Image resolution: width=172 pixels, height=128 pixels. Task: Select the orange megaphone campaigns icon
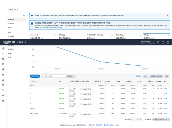[x=3, y=54]
